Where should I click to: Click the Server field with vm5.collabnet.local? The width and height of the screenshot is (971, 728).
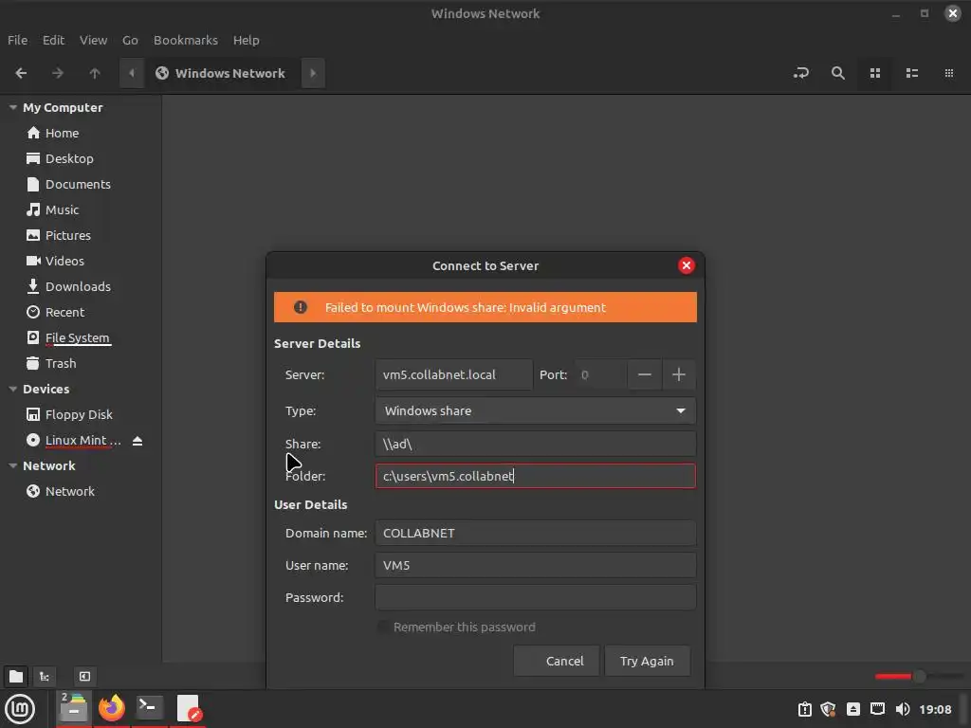click(454, 374)
